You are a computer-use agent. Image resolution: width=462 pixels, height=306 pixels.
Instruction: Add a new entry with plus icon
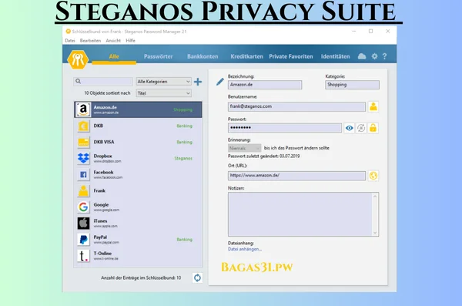[x=198, y=82]
